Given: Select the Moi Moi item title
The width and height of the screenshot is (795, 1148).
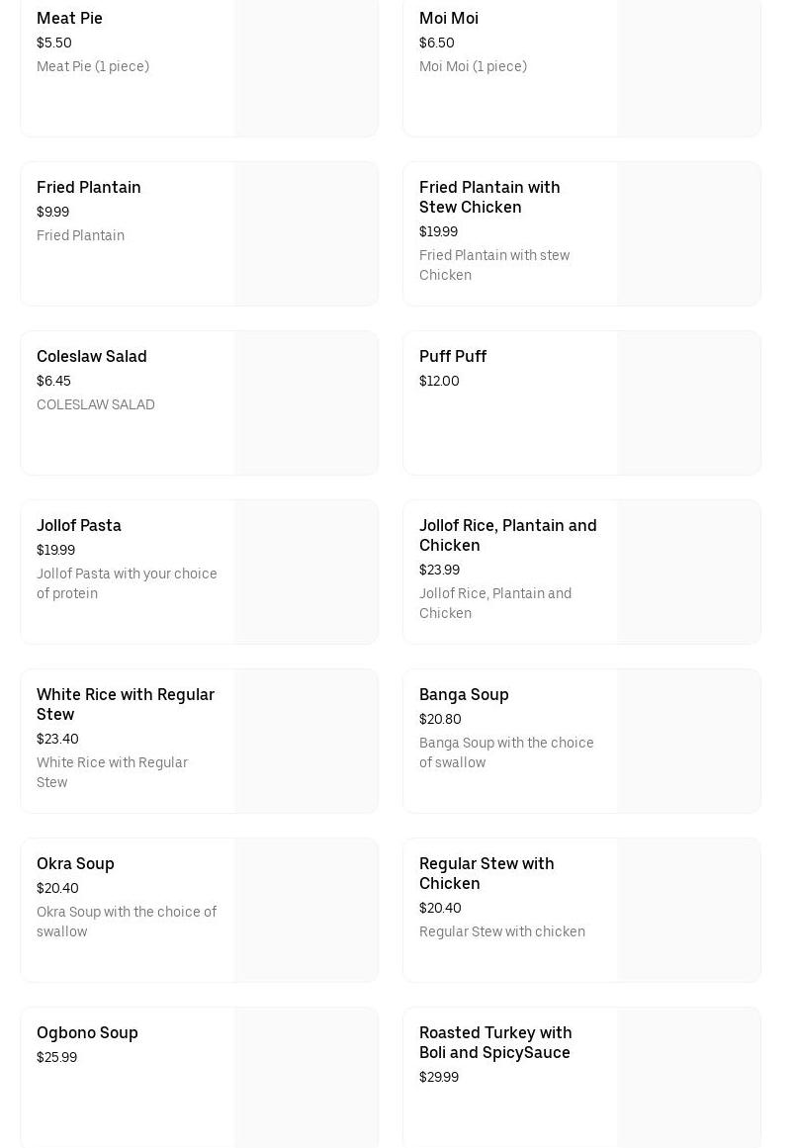Looking at the screenshot, I should click(449, 19).
